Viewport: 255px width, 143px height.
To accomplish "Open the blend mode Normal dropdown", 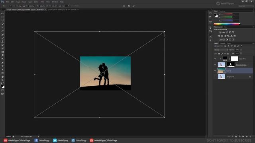I will 221,50.
